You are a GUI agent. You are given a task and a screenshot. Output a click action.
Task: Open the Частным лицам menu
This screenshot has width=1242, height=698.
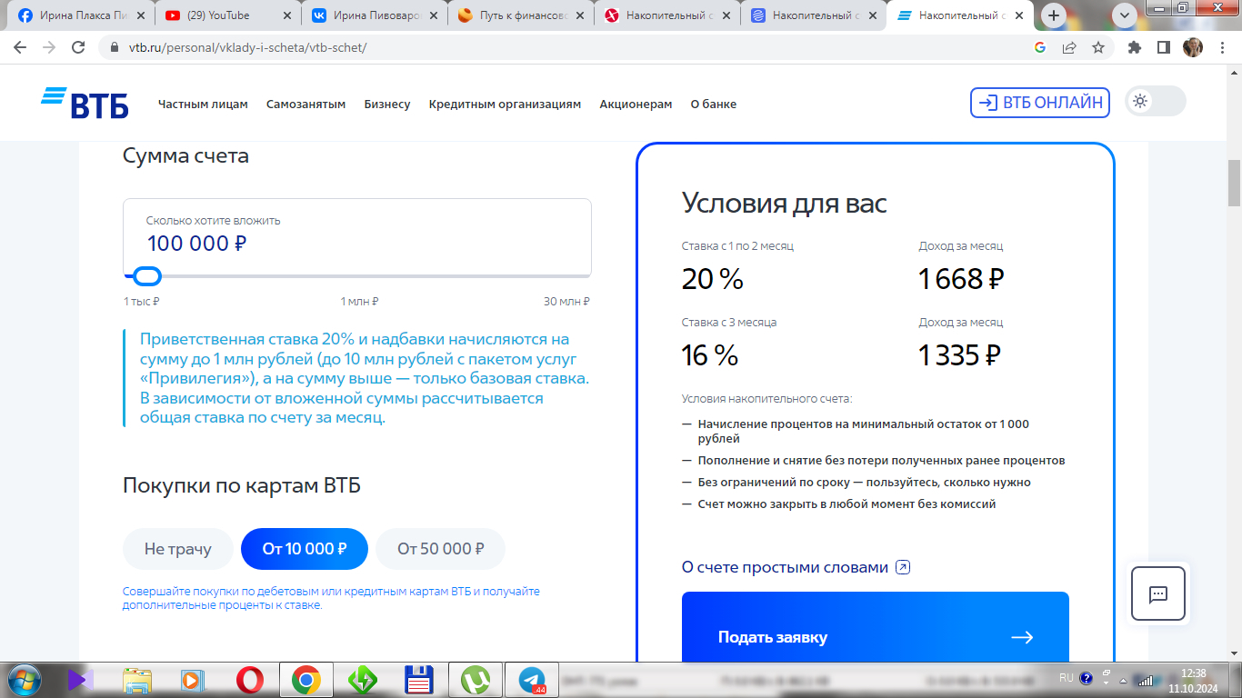(x=203, y=105)
